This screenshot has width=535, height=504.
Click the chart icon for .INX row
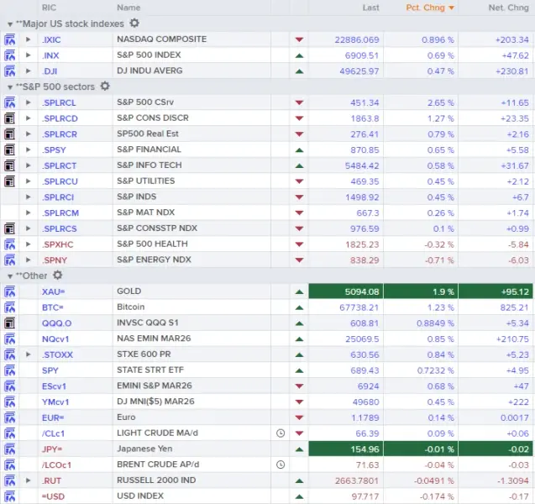coord(9,55)
